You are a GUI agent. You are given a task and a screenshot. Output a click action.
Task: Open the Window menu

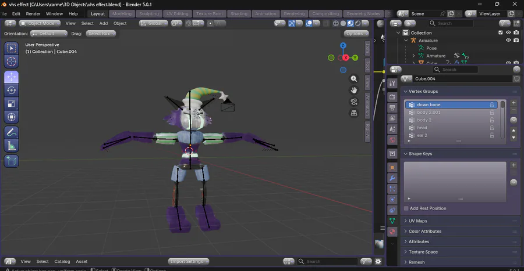54,14
